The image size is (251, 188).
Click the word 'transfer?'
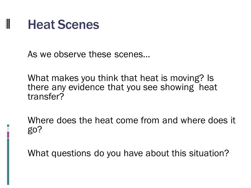(x=46, y=97)
